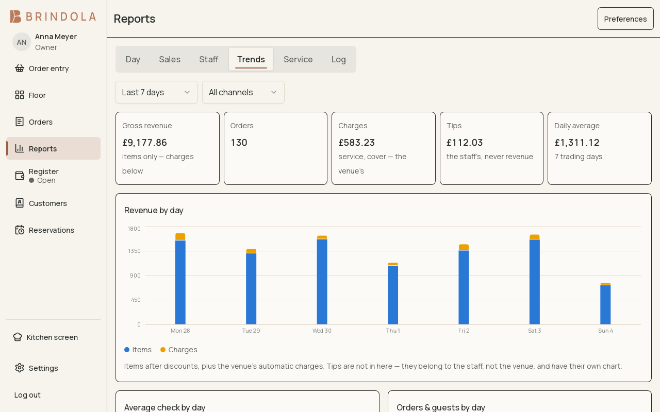Click the AN user avatar
660x412 pixels.
click(x=22, y=42)
